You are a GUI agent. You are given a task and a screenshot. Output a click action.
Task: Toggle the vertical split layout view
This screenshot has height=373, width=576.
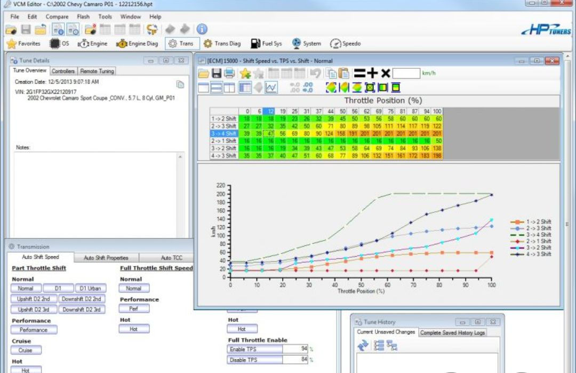230,88
